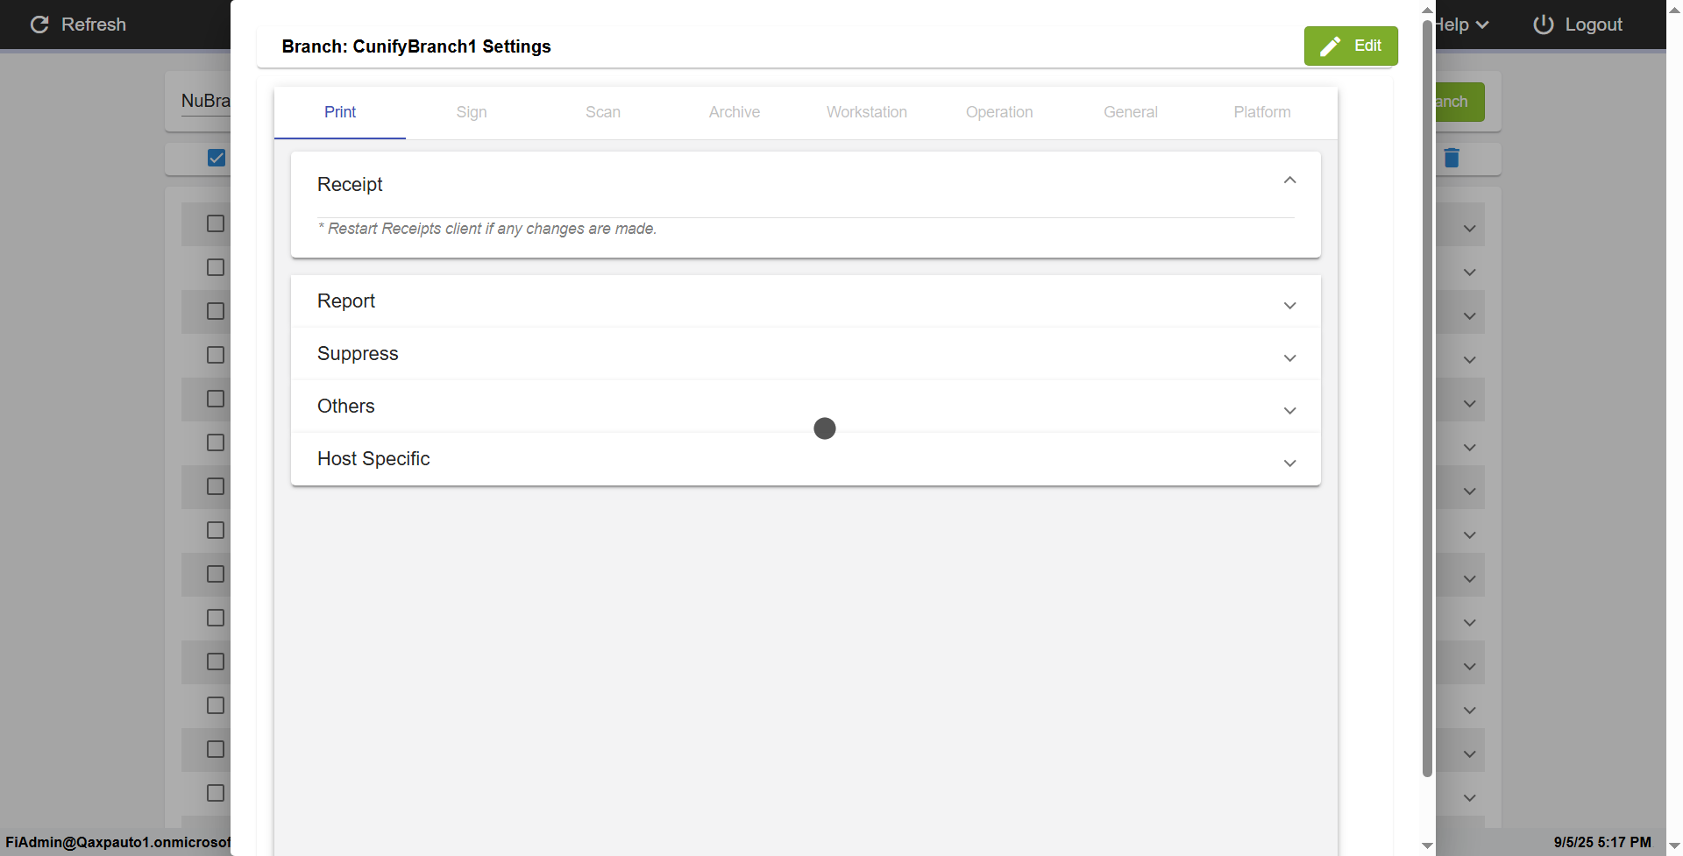This screenshot has height=856, width=1683.
Task: Switch to the Scan tab
Action: 603,112
